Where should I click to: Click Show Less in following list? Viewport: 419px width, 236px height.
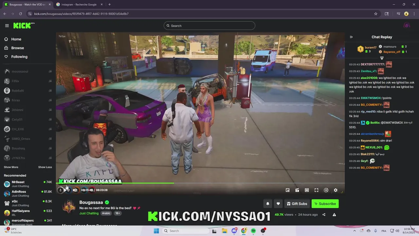pos(45,167)
